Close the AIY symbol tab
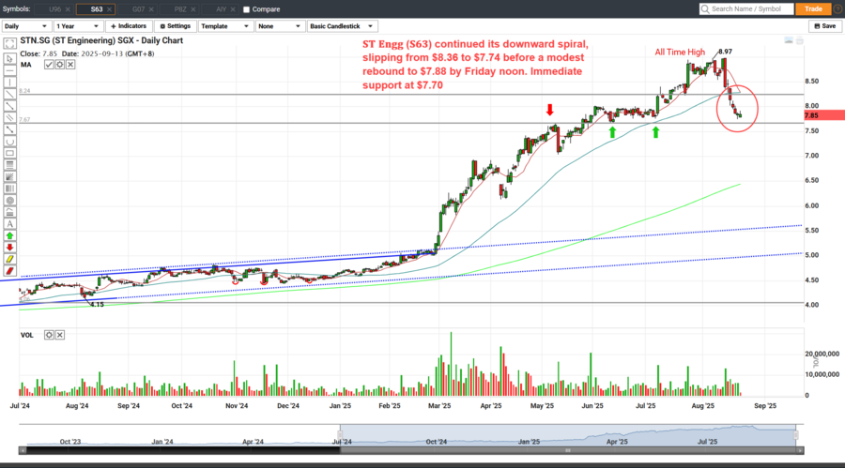 (x=234, y=9)
